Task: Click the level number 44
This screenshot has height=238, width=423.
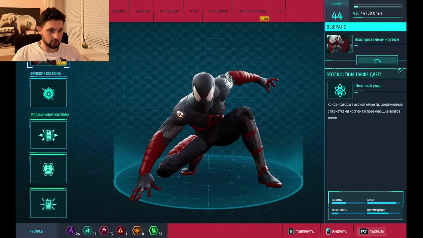Action: pyautogui.click(x=337, y=16)
